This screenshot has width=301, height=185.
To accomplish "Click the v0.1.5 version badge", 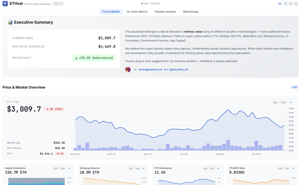I will click(x=58, y=4).
